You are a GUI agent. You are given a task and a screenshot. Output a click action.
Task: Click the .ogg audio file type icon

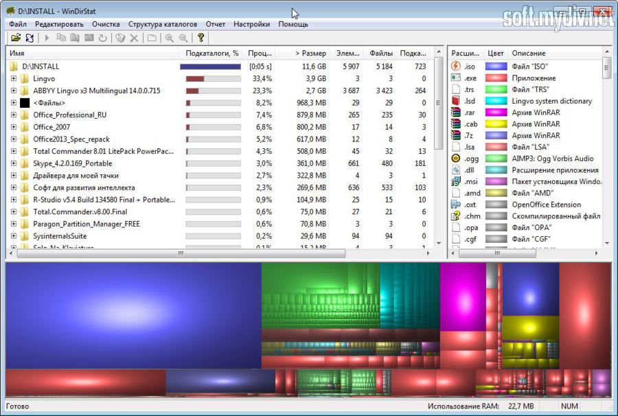click(456, 159)
